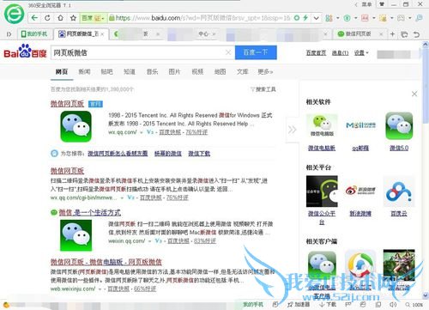Reload the page with the refresh icon
Viewport: 429px width, 310px height.
pyautogui.click(x=47, y=18)
